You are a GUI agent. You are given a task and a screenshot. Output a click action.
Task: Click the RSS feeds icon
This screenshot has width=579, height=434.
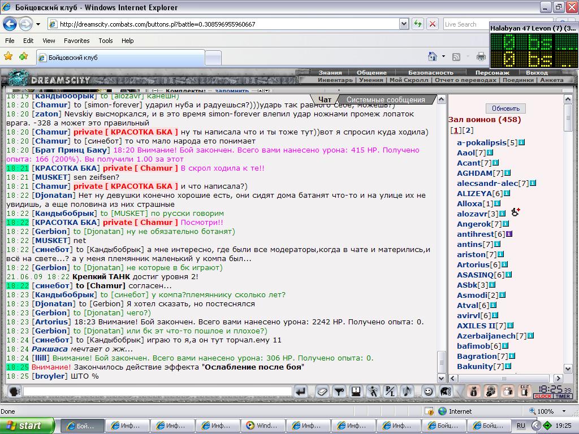pos(456,57)
